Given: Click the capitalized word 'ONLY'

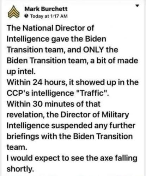Looking at the screenshot, I should point(93,50).
